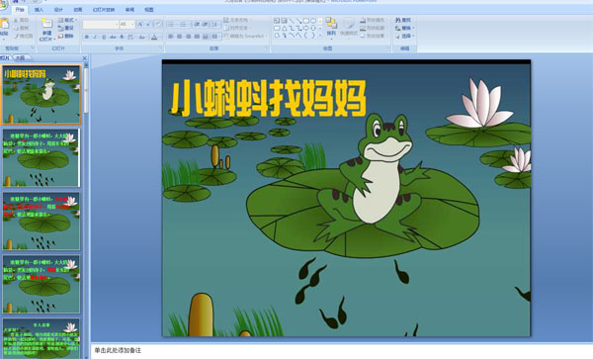Image resolution: width=593 pixels, height=359 pixels.
Task: Open the Layout (版式) dropdown
Action: [67, 20]
